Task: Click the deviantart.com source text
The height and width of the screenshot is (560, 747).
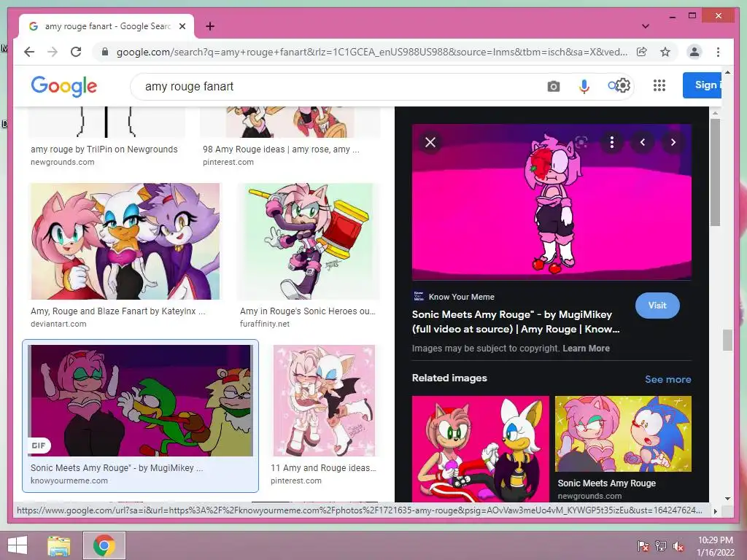Action: [58, 324]
